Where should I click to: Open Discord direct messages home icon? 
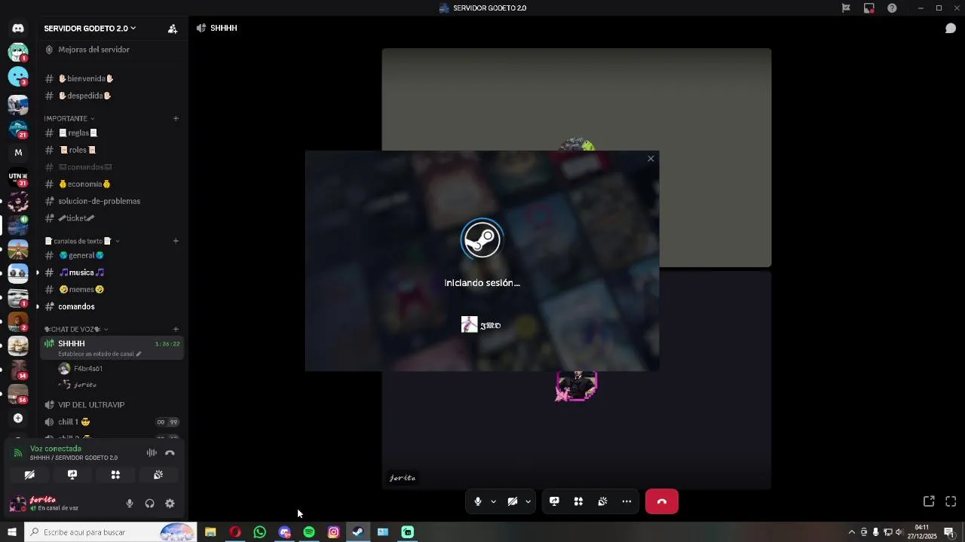pyautogui.click(x=18, y=28)
